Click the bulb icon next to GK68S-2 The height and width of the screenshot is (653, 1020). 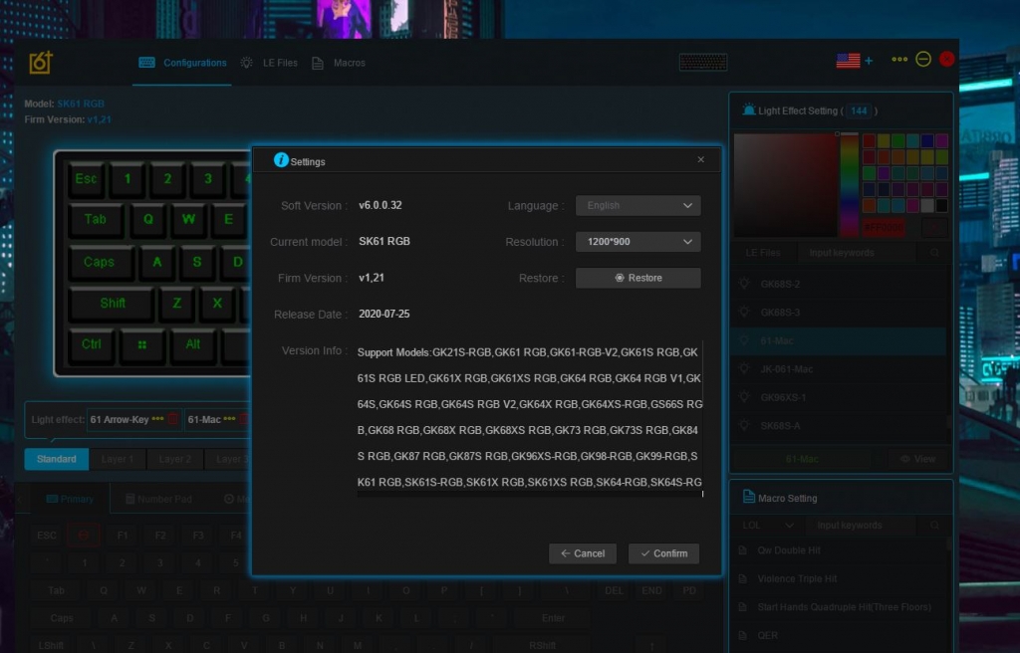point(745,284)
